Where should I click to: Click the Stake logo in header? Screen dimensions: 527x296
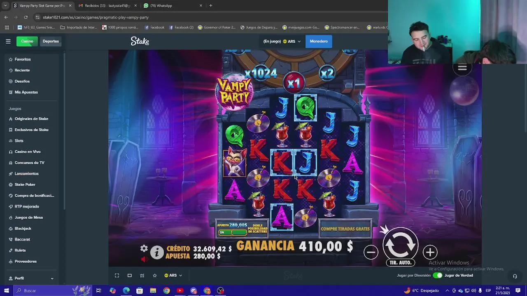coord(140,41)
